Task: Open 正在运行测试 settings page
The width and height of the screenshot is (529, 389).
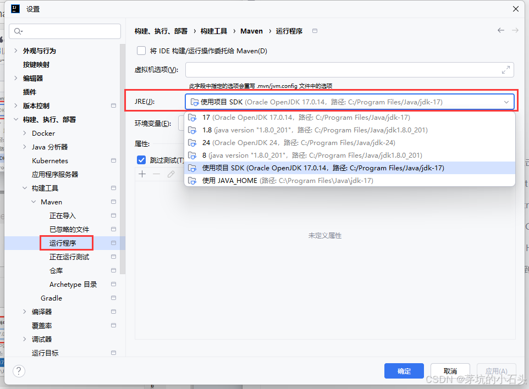Action: pyautogui.click(x=69, y=257)
